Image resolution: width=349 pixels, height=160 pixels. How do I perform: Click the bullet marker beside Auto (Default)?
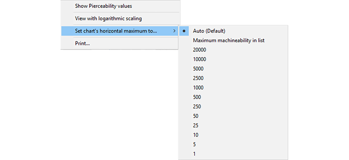184,31
